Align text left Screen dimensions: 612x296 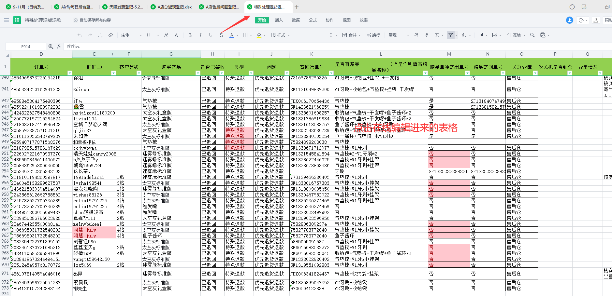click(x=300, y=35)
